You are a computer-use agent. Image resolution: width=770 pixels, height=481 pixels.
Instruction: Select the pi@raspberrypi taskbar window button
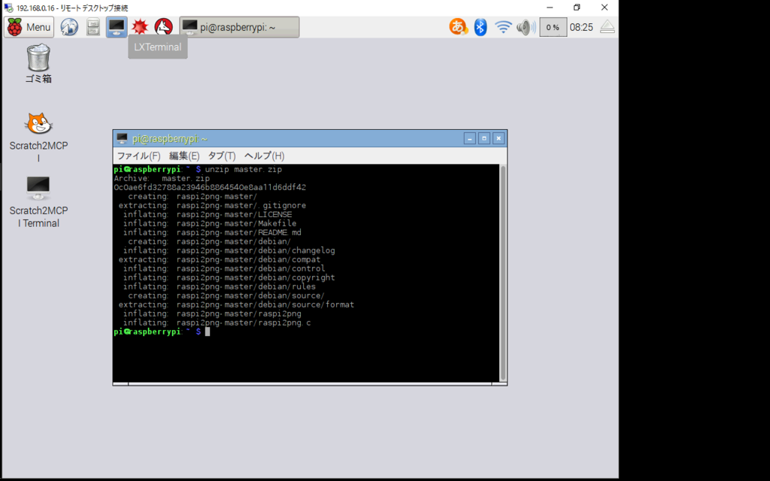coord(239,27)
